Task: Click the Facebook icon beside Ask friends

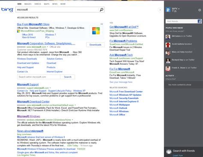Action: (200, 21)
